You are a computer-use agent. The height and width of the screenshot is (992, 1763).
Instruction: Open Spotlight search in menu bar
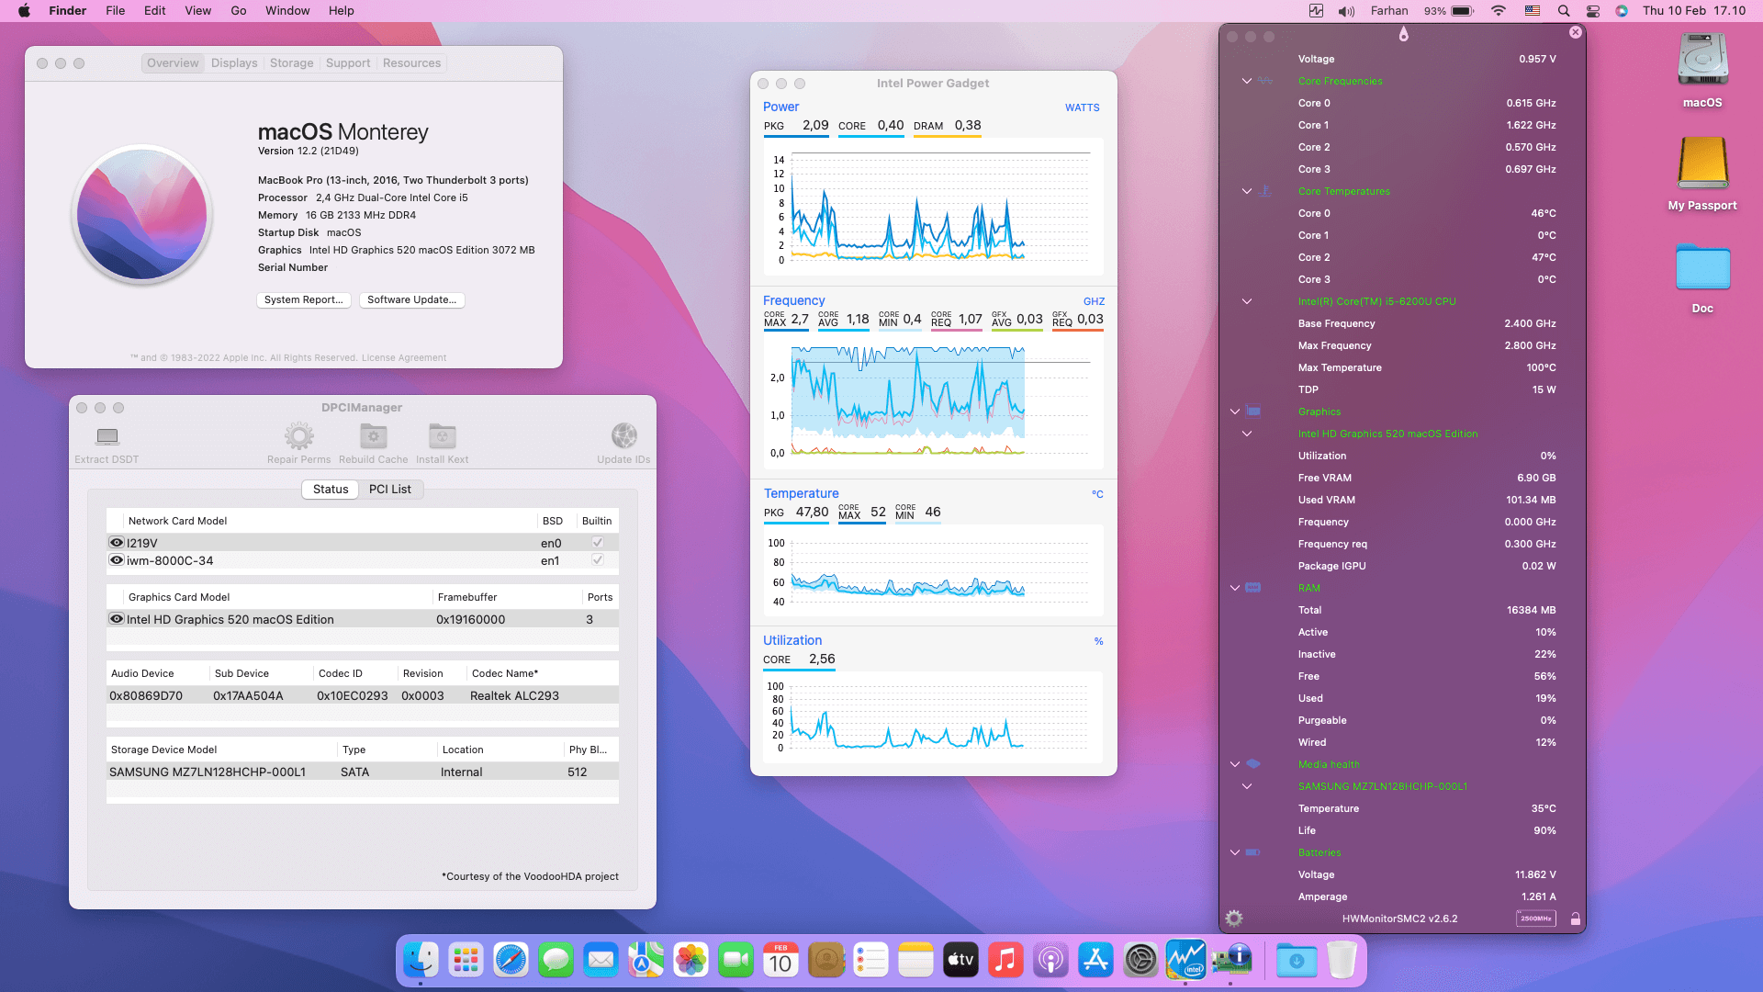[x=1563, y=11]
